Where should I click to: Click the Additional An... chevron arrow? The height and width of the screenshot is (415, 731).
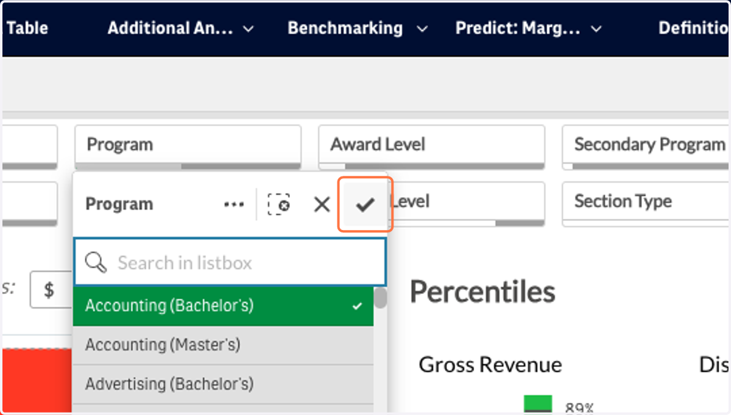pyautogui.click(x=248, y=29)
